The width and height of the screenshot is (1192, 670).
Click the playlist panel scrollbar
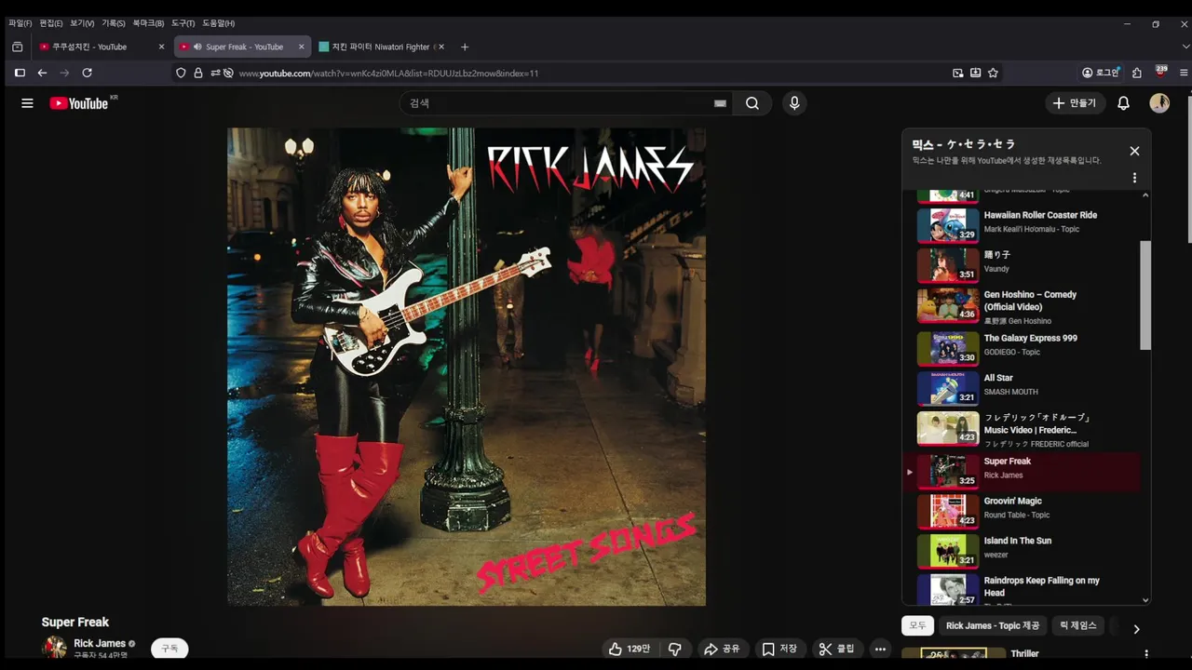pyautogui.click(x=1145, y=296)
